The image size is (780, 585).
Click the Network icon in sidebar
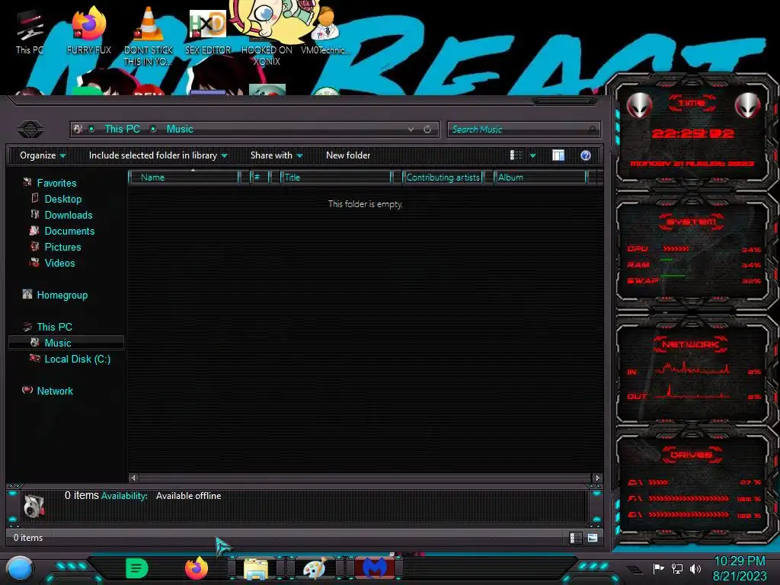click(x=27, y=390)
